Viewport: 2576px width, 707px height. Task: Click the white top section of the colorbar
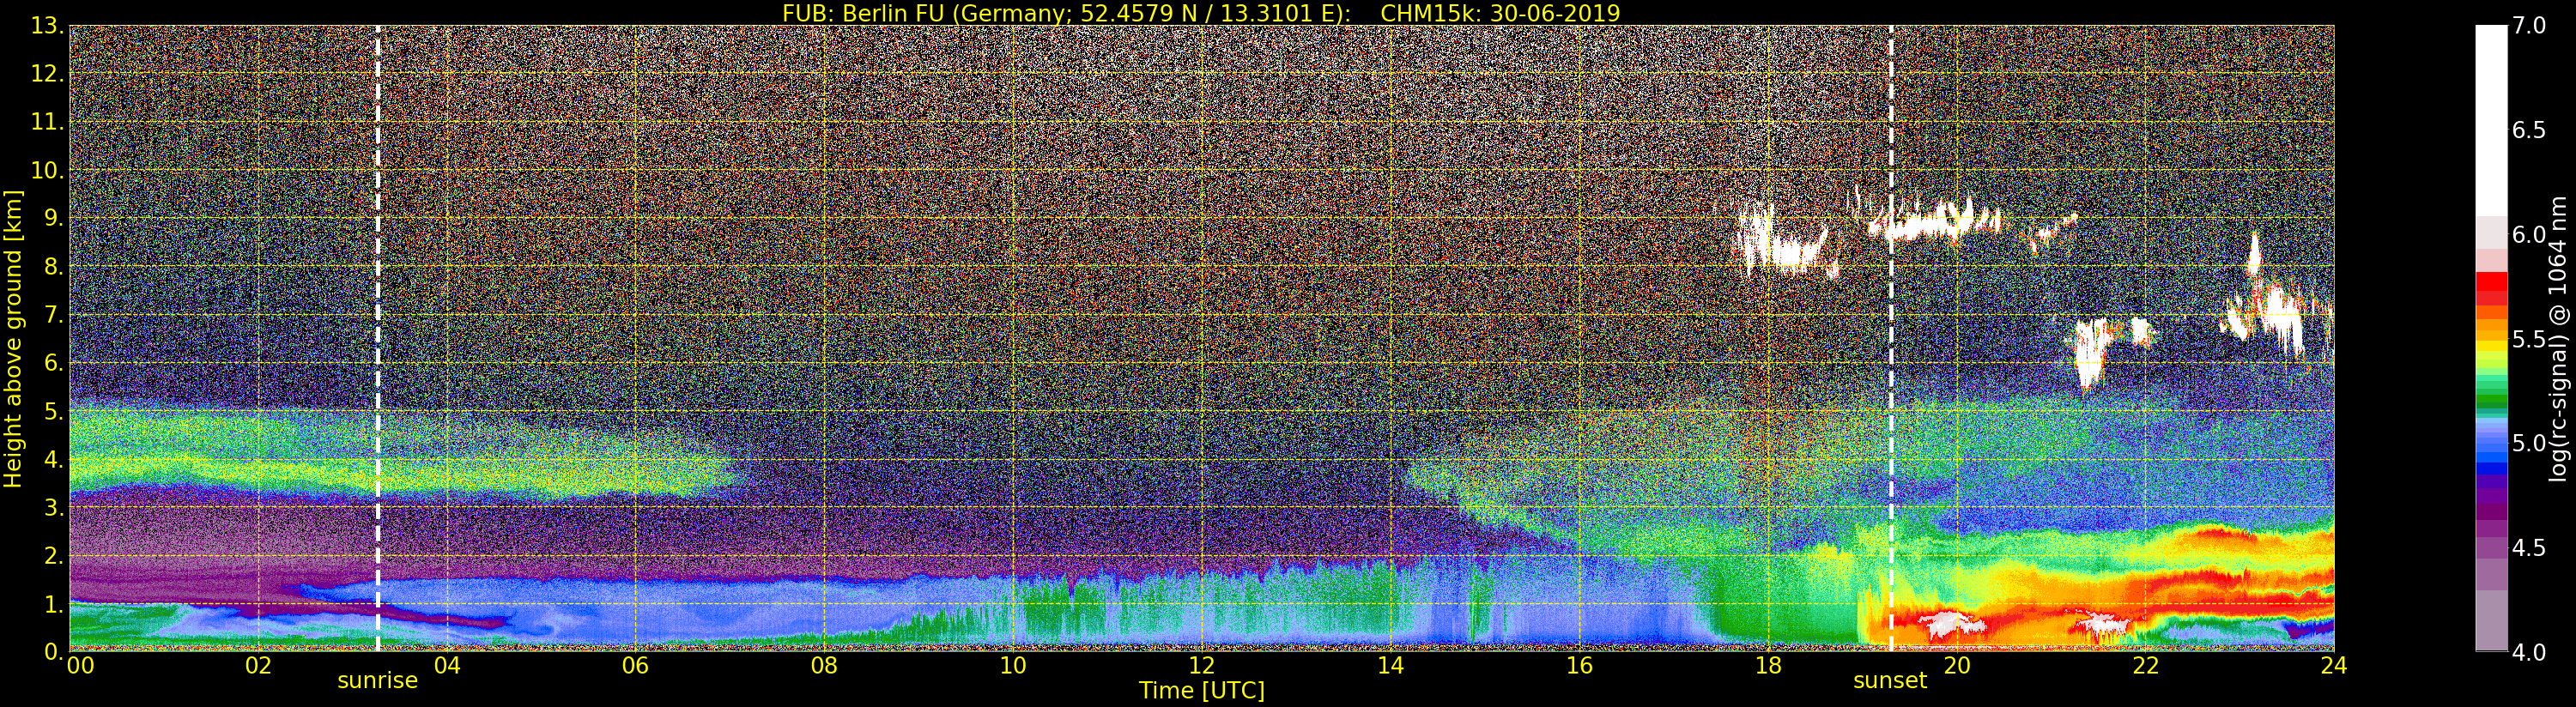(x=2491, y=120)
